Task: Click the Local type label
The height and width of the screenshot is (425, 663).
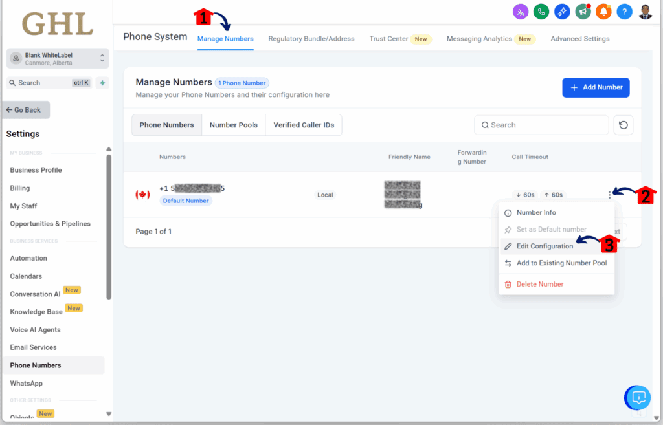Action: point(325,195)
